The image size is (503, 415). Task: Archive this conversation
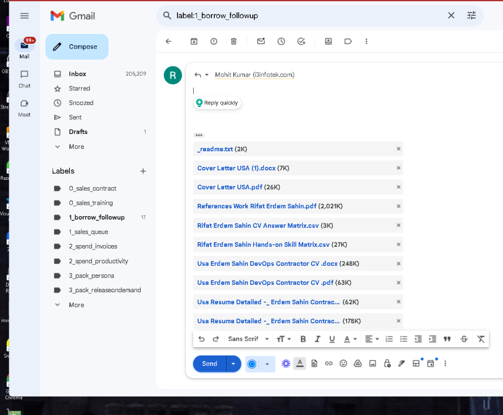(x=194, y=41)
